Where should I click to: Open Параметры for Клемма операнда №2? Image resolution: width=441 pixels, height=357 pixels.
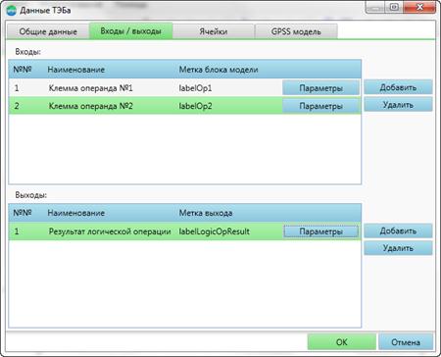pyautogui.click(x=320, y=106)
